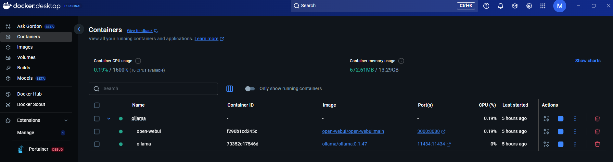This screenshot has height=162, width=613.
Task: Stop the open-webui container
Action: tap(561, 132)
